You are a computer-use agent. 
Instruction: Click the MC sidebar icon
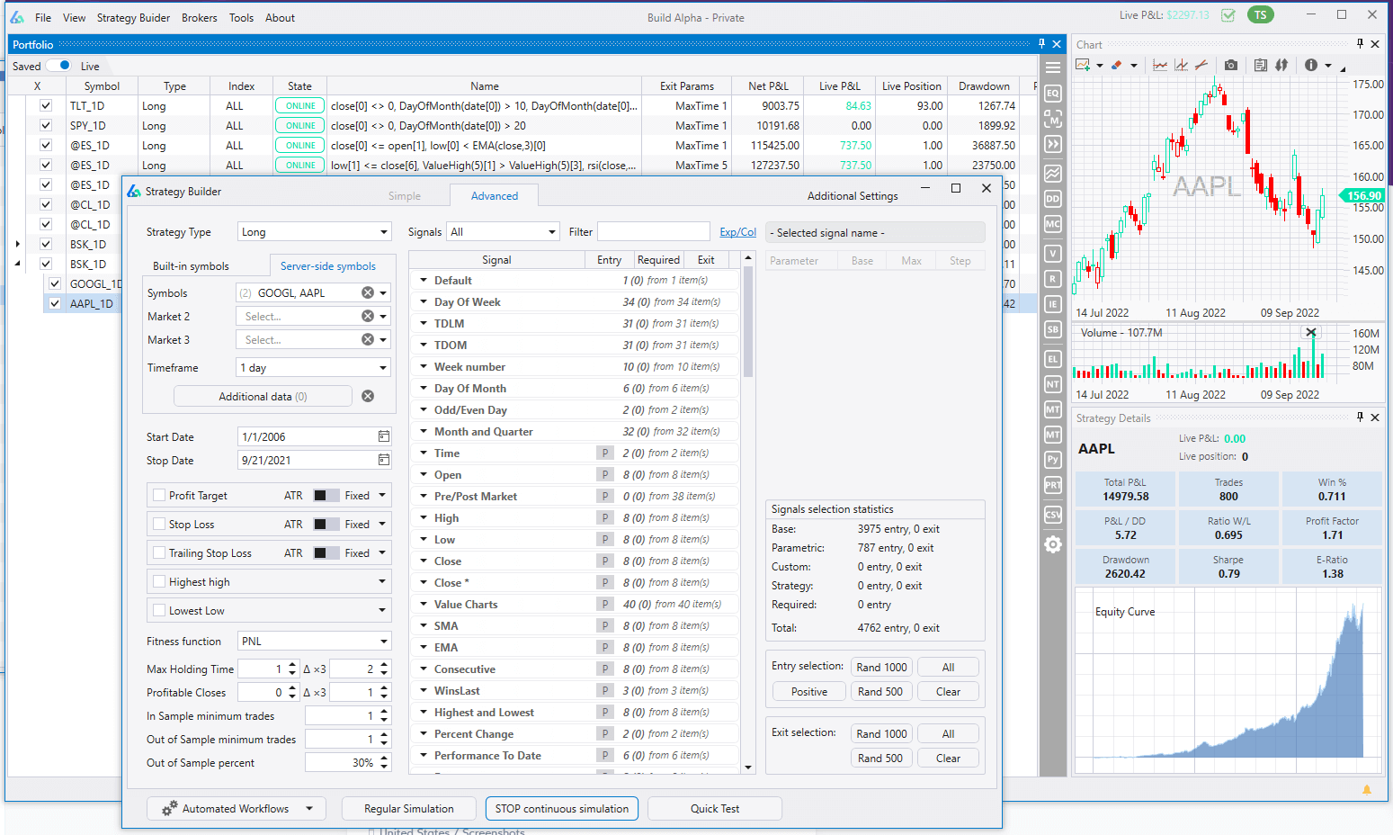1052,224
